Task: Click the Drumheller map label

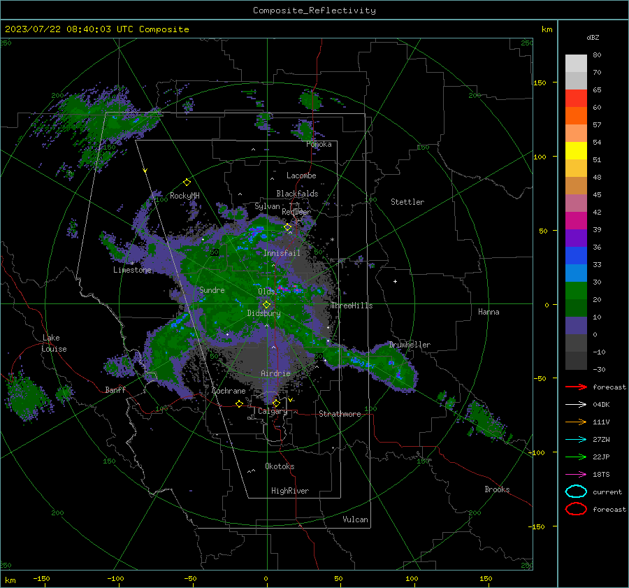Action: pyautogui.click(x=410, y=345)
